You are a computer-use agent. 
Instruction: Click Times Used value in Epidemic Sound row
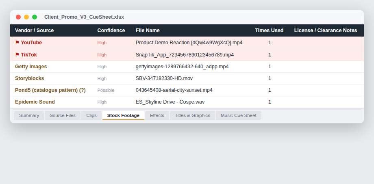(270, 102)
